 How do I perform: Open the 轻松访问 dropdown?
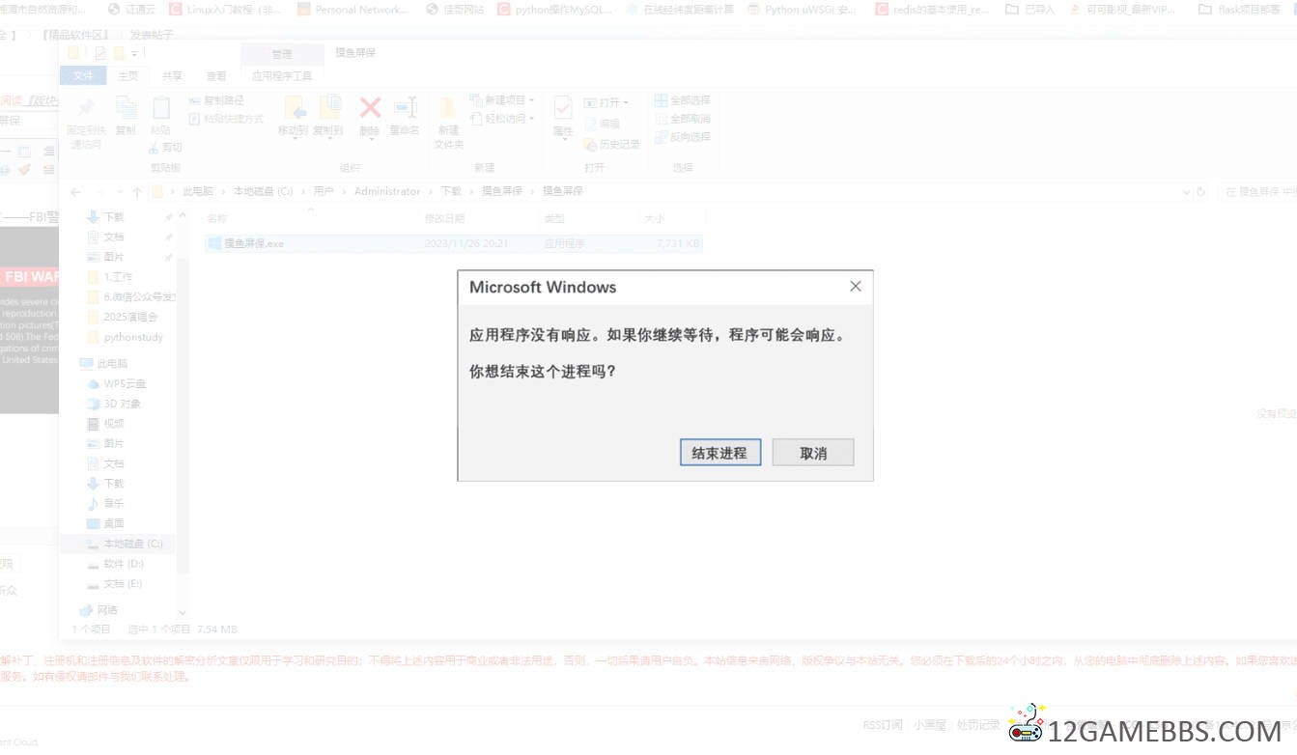tap(502, 119)
